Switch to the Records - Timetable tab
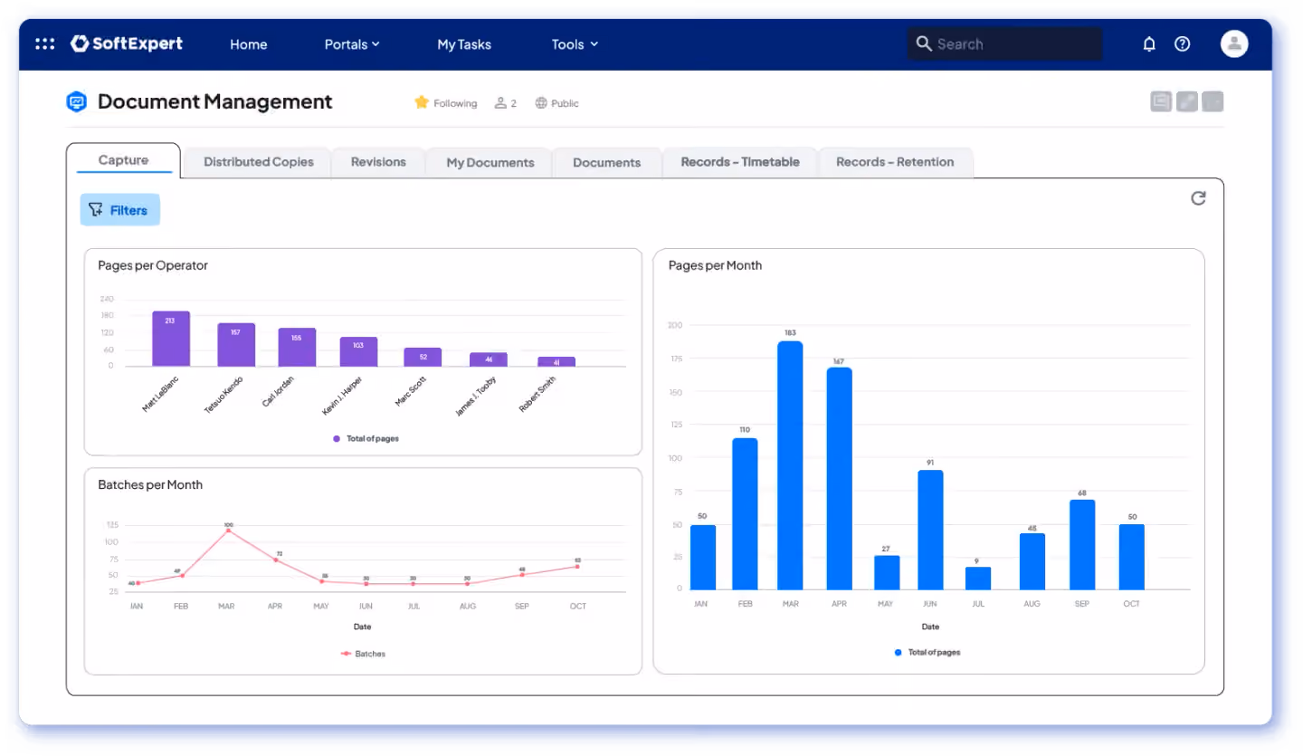 point(740,162)
